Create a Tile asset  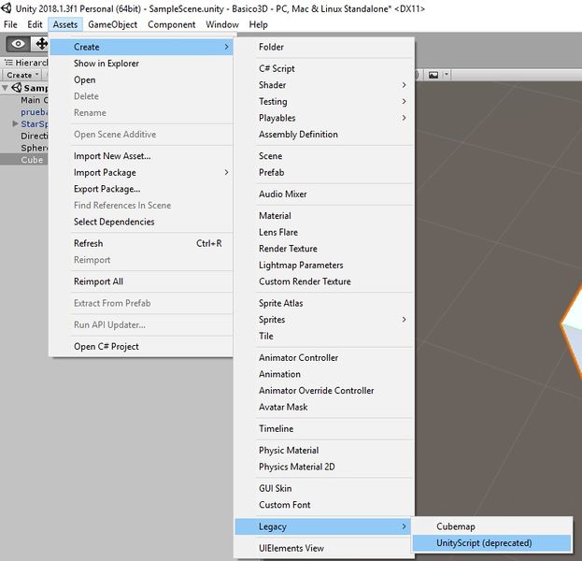[324, 336]
